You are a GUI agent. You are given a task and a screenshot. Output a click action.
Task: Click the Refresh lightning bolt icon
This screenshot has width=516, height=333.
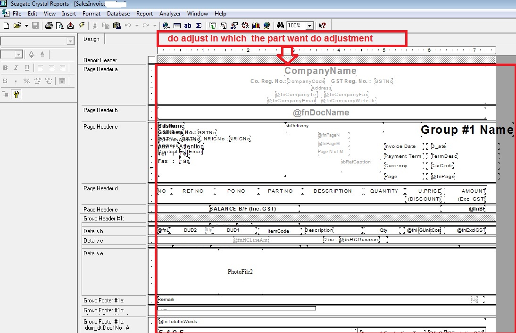(x=82, y=25)
